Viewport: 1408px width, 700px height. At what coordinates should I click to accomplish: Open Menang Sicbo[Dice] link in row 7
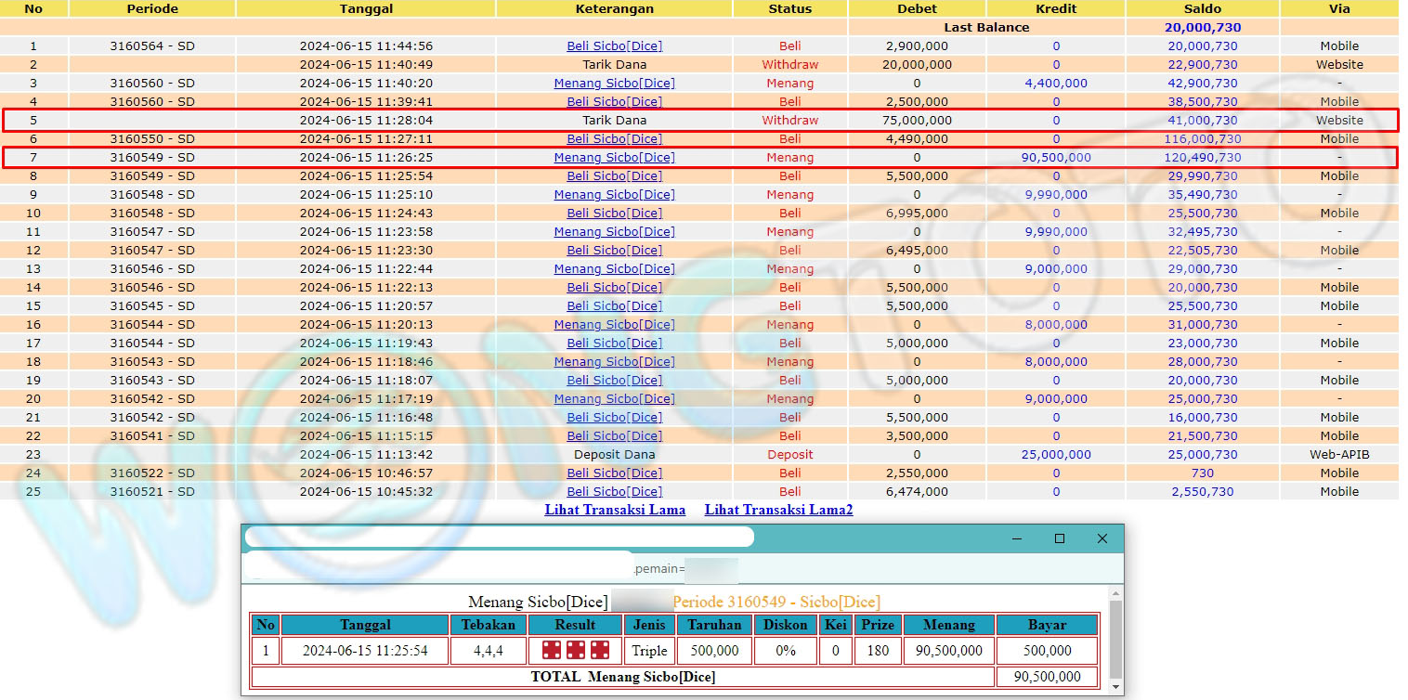click(614, 158)
